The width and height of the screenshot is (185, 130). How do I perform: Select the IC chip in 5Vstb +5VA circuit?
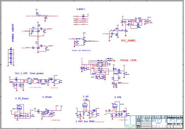(x=100, y=65)
